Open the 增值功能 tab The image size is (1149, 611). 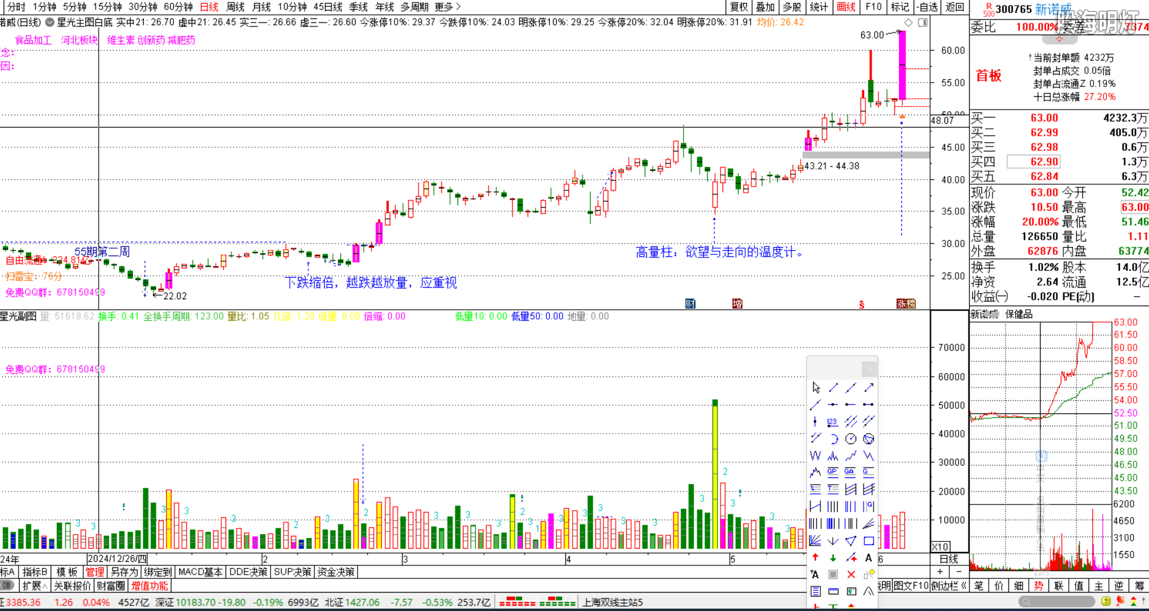150,586
